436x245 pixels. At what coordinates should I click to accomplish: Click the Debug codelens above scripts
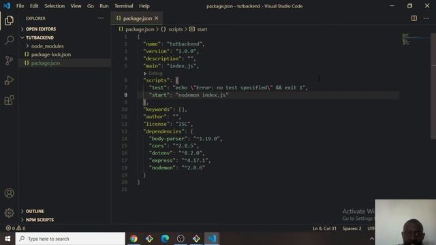coord(155,73)
